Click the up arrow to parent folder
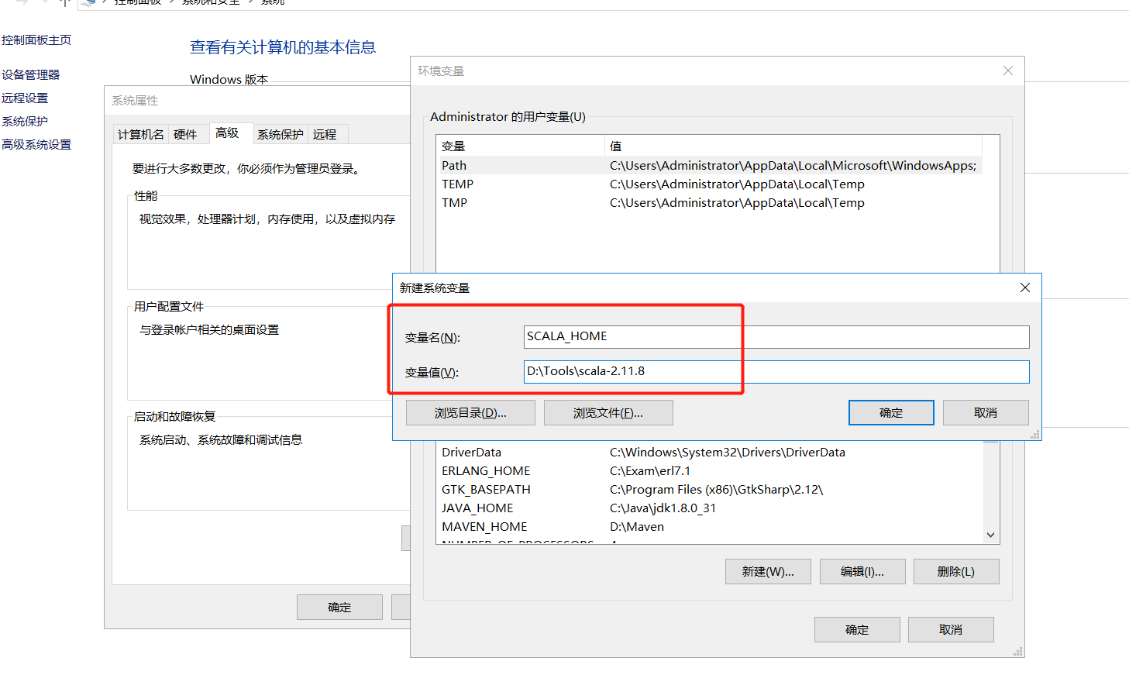Image resolution: width=1129 pixels, height=692 pixels. pyautogui.click(x=66, y=3)
